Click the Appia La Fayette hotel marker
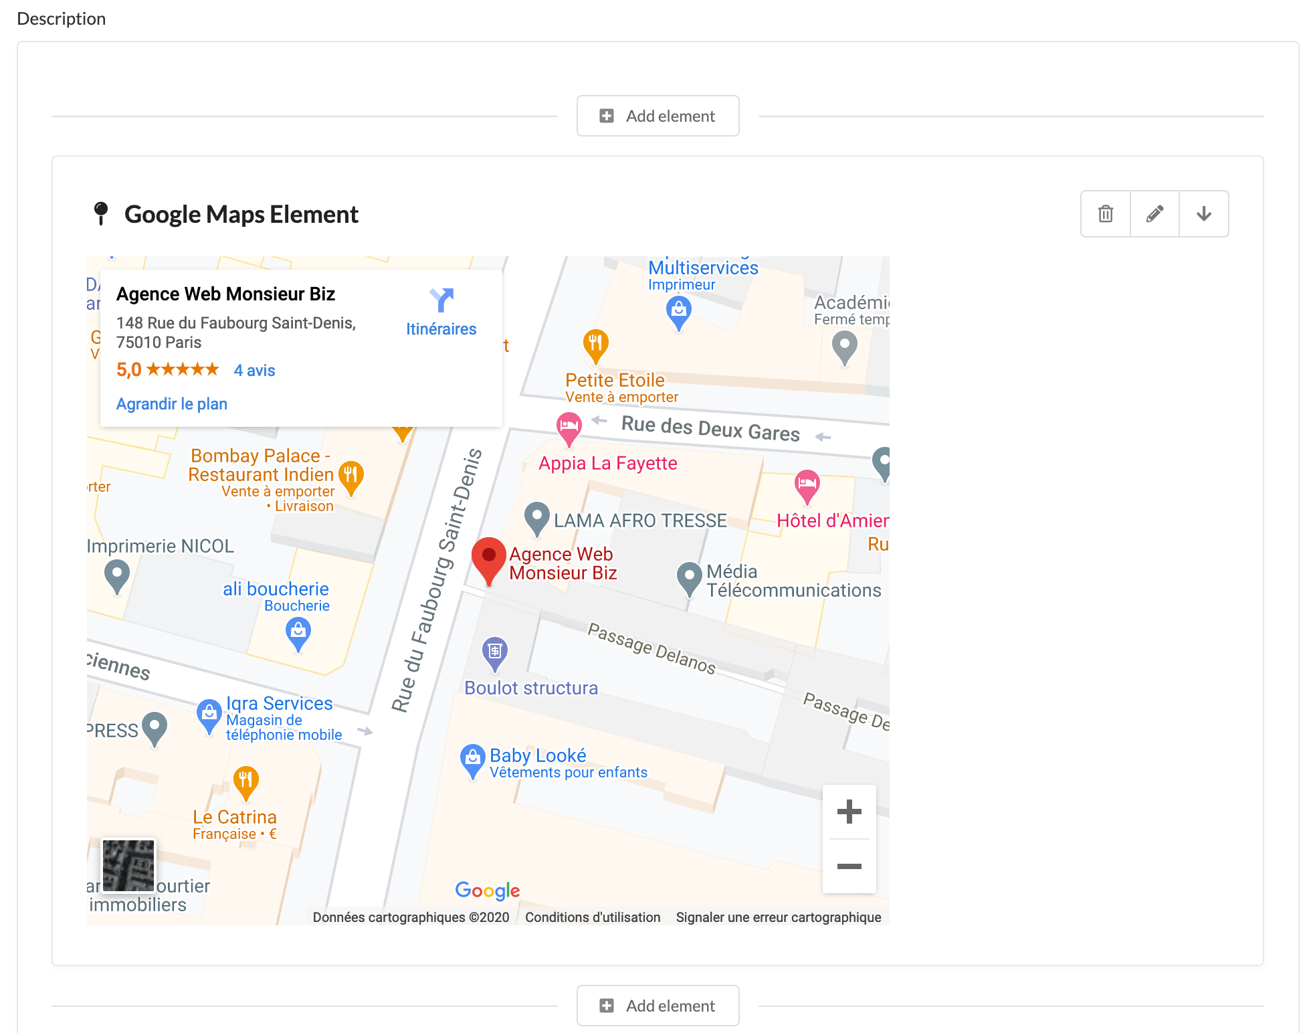Viewport: 1307px width, 1033px height. tap(569, 427)
